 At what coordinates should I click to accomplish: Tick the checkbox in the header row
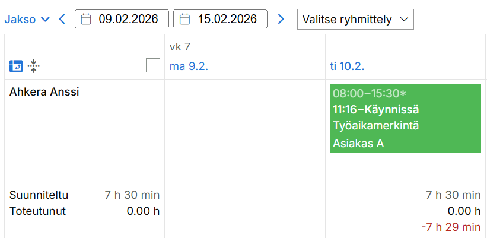[153, 66]
